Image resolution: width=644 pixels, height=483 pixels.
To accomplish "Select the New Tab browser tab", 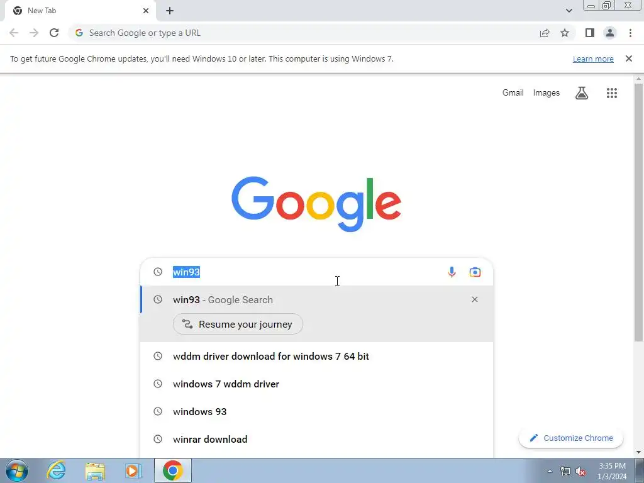I will (80, 11).
